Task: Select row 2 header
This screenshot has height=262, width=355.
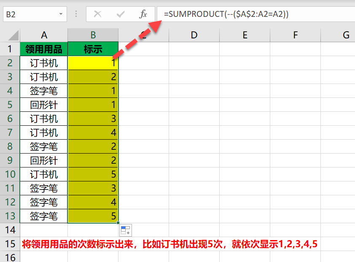Action: coord(10,63)
